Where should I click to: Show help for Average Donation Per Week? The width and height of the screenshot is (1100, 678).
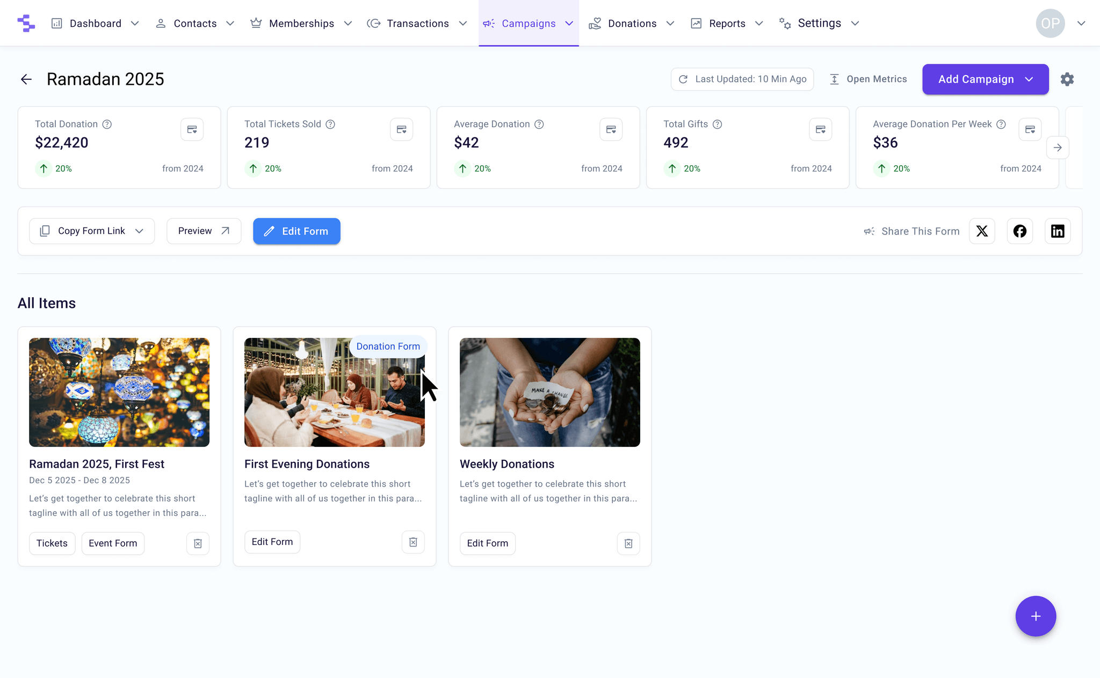pyautogui.click(x=1001, y=124)
